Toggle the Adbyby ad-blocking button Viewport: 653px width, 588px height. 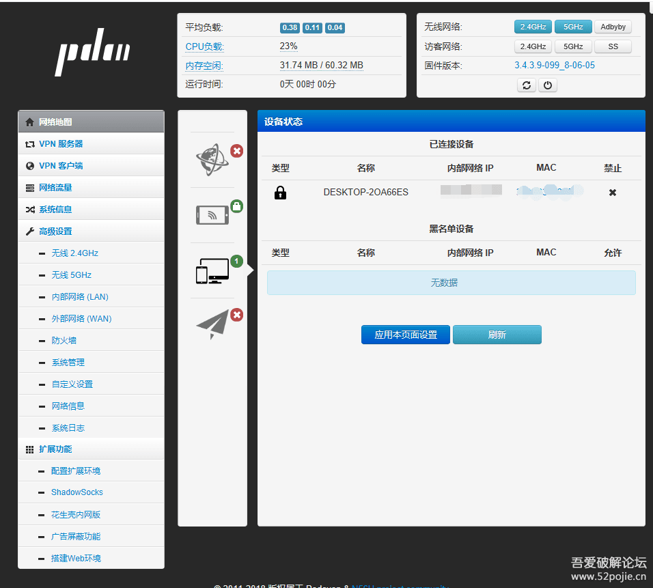pyautogui.click(x=613, y=27)
